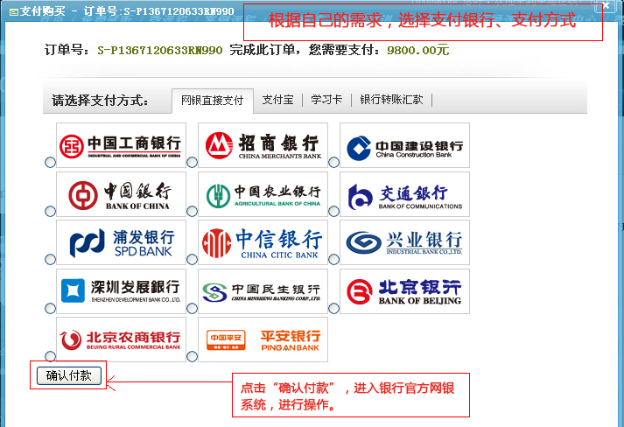
Task: Open the 学习卡 payment tab
Action: (x=326, y=100)
